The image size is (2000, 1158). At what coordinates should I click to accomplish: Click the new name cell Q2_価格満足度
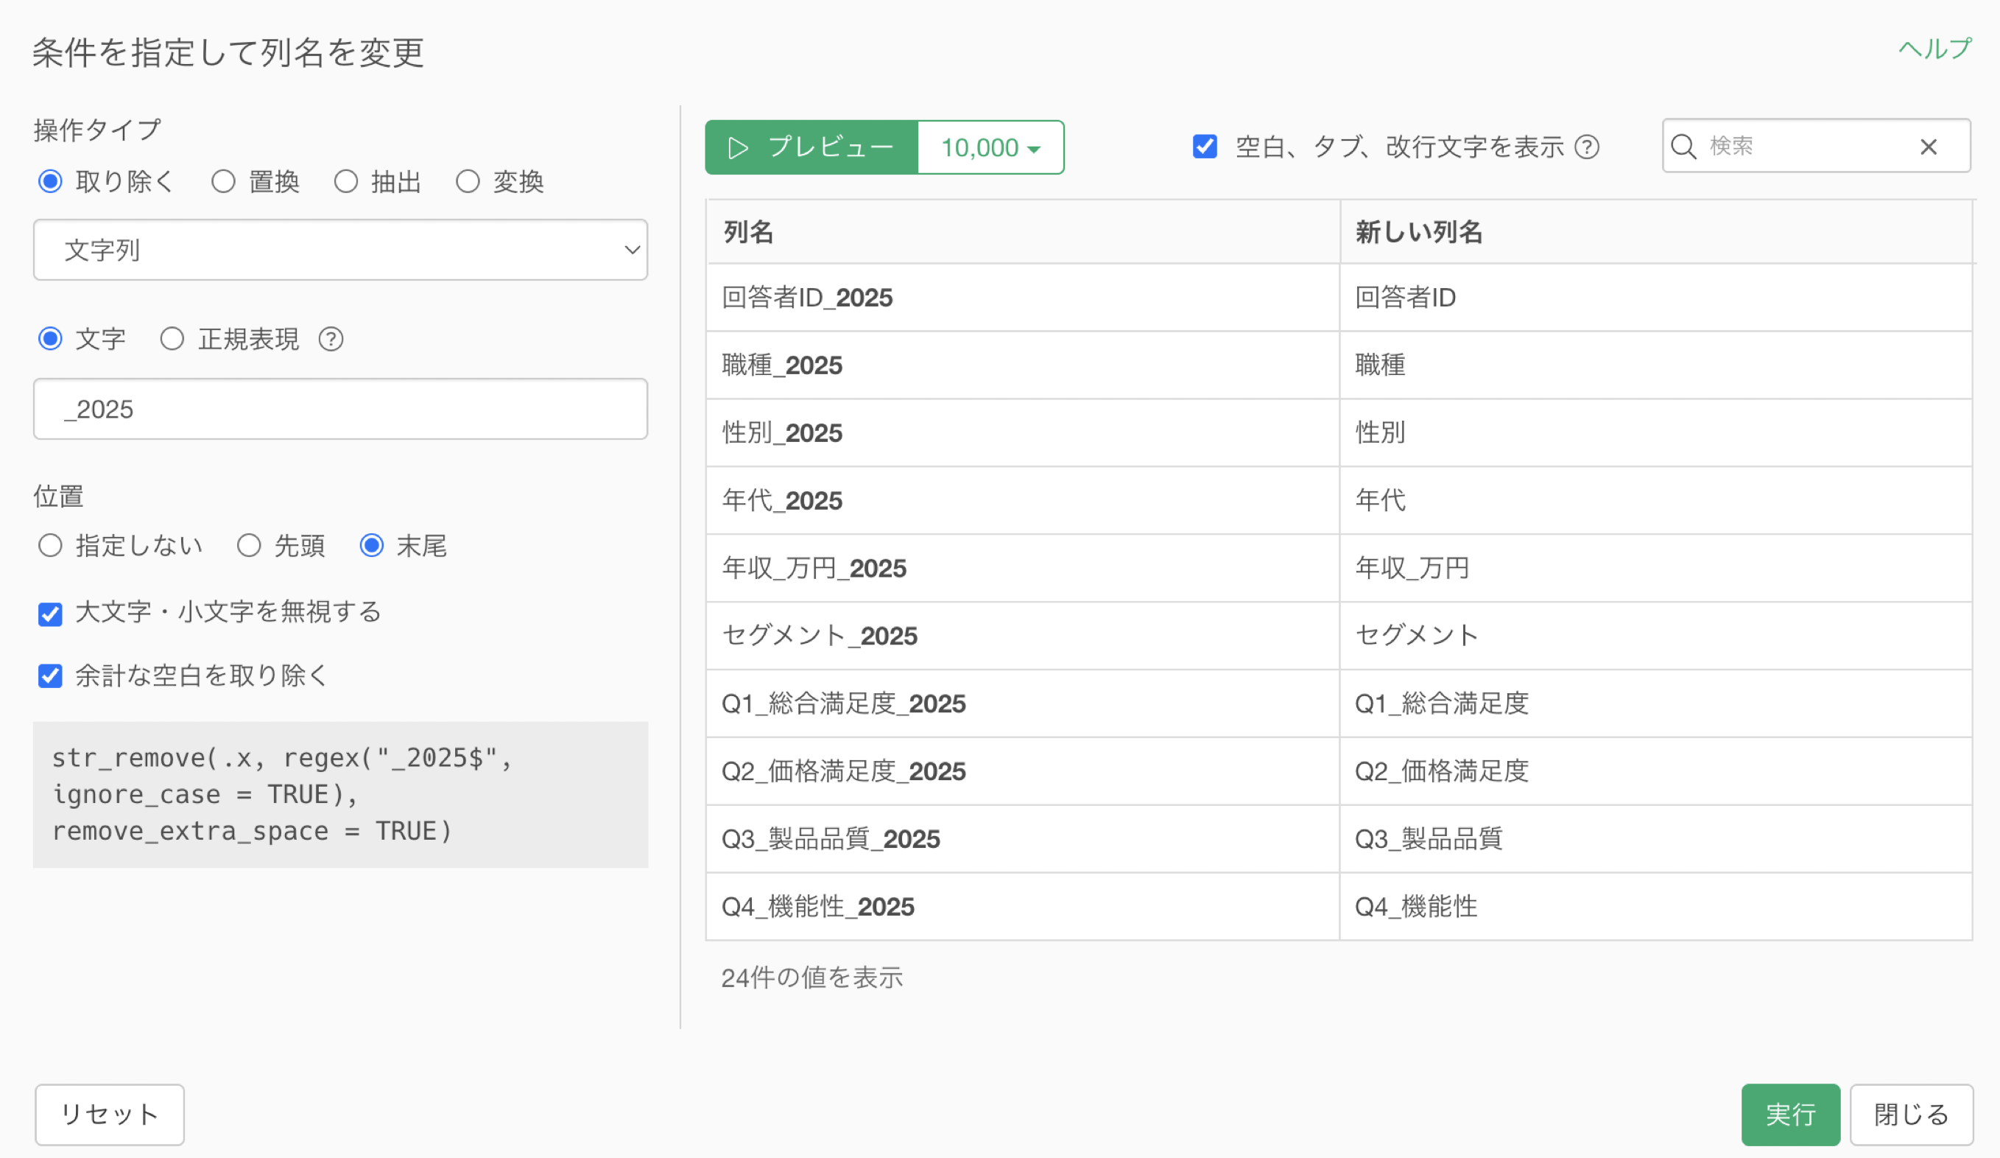(x=1656, y=771)
